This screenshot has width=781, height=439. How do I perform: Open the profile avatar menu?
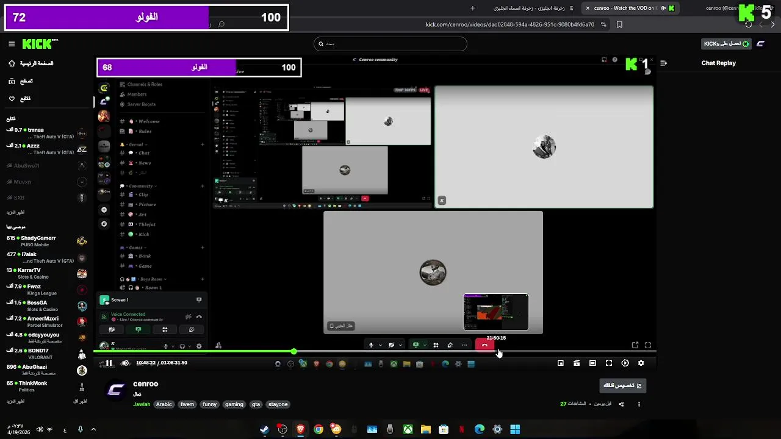[x=760, y=44]
